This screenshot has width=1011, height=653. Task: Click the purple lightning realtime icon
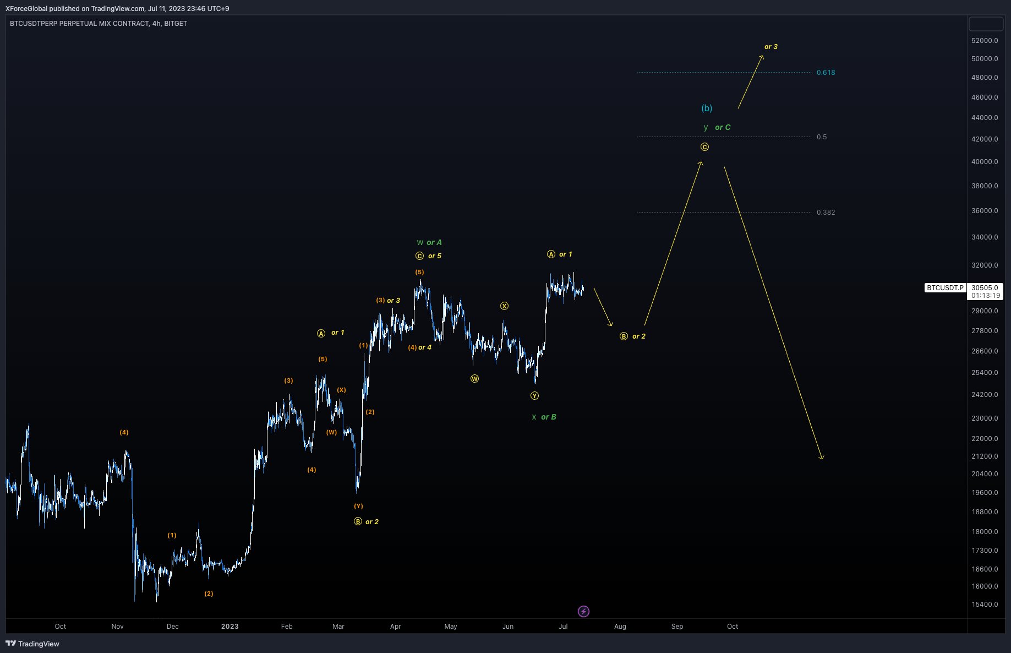pyautogui.click(x=583, y=611)
